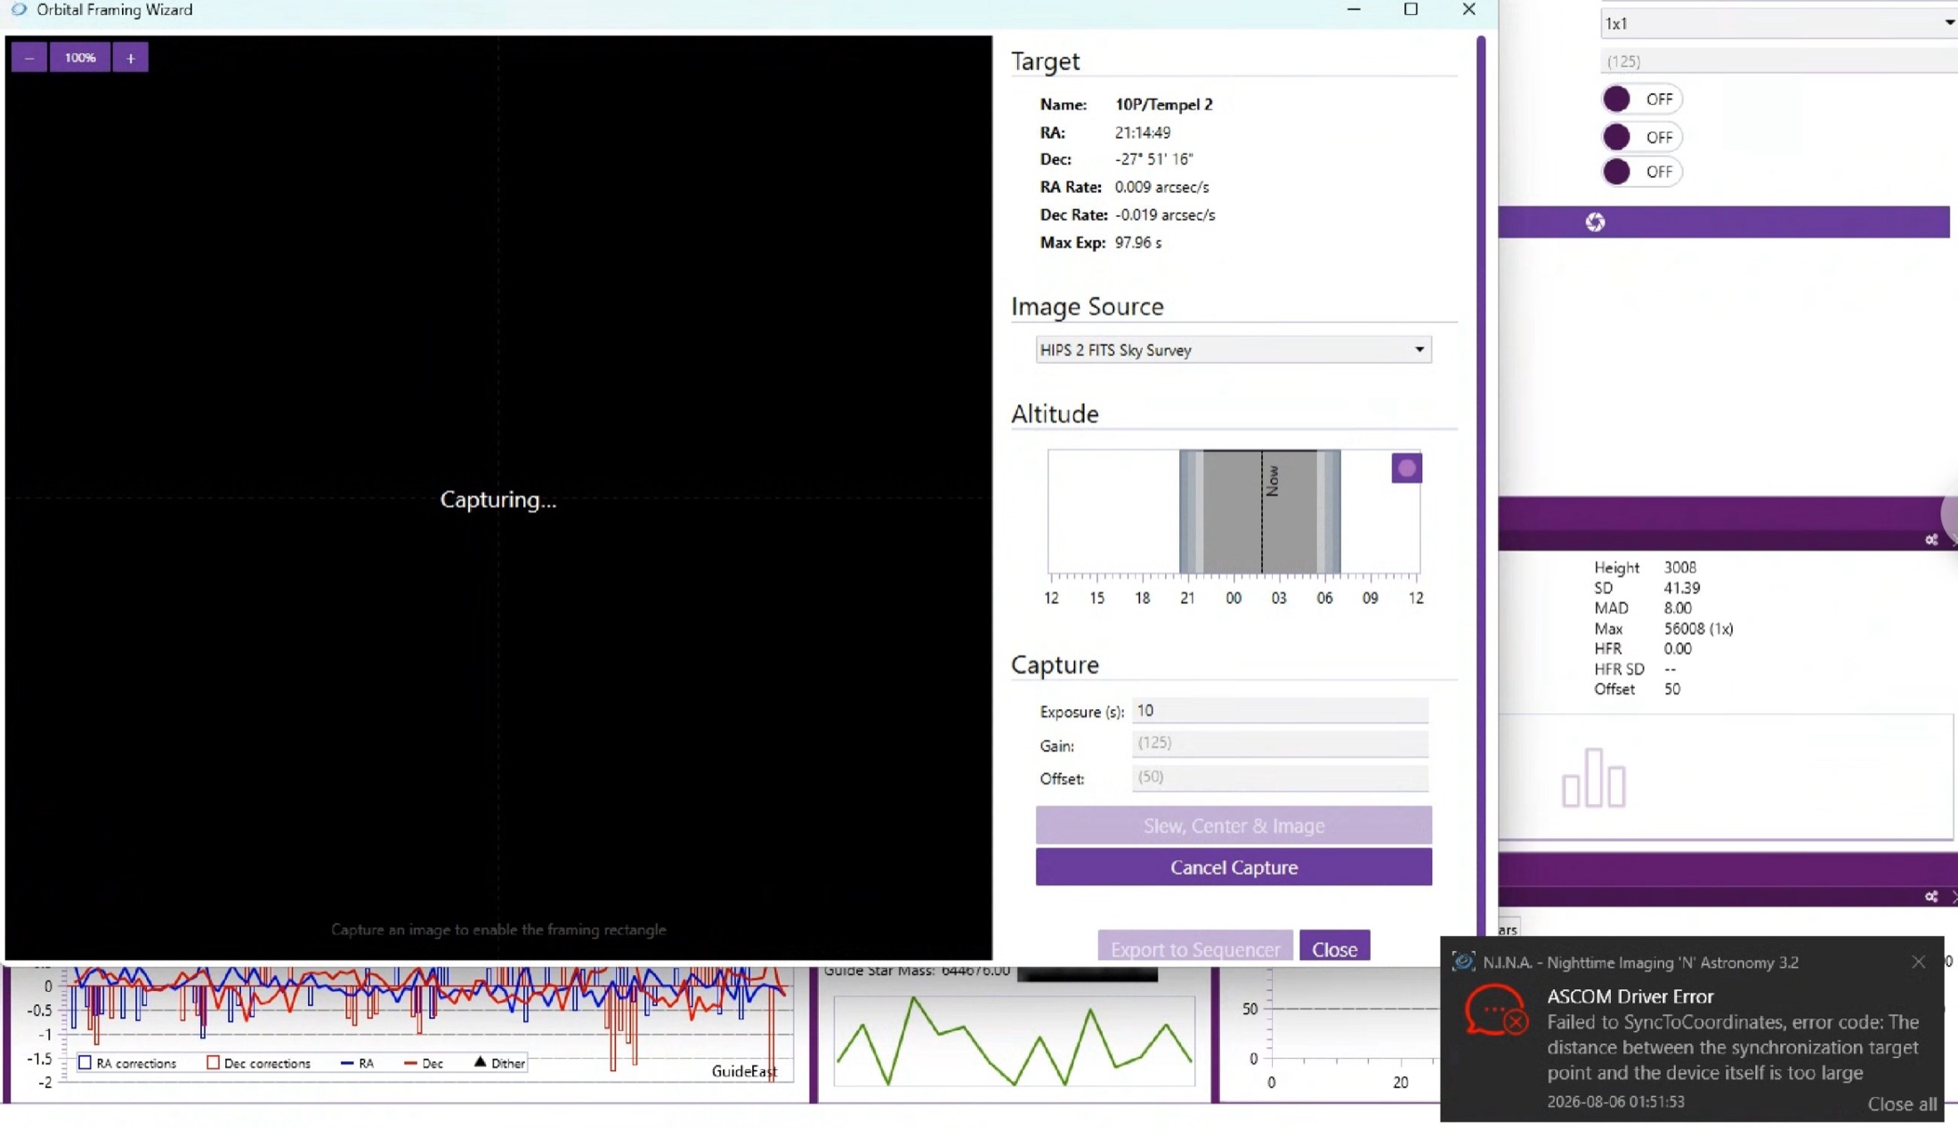Viewport: 1958px width, 1128px height.
Task: Click the ASCOM Driver Error title
Action: click(x=1630, y=997)
